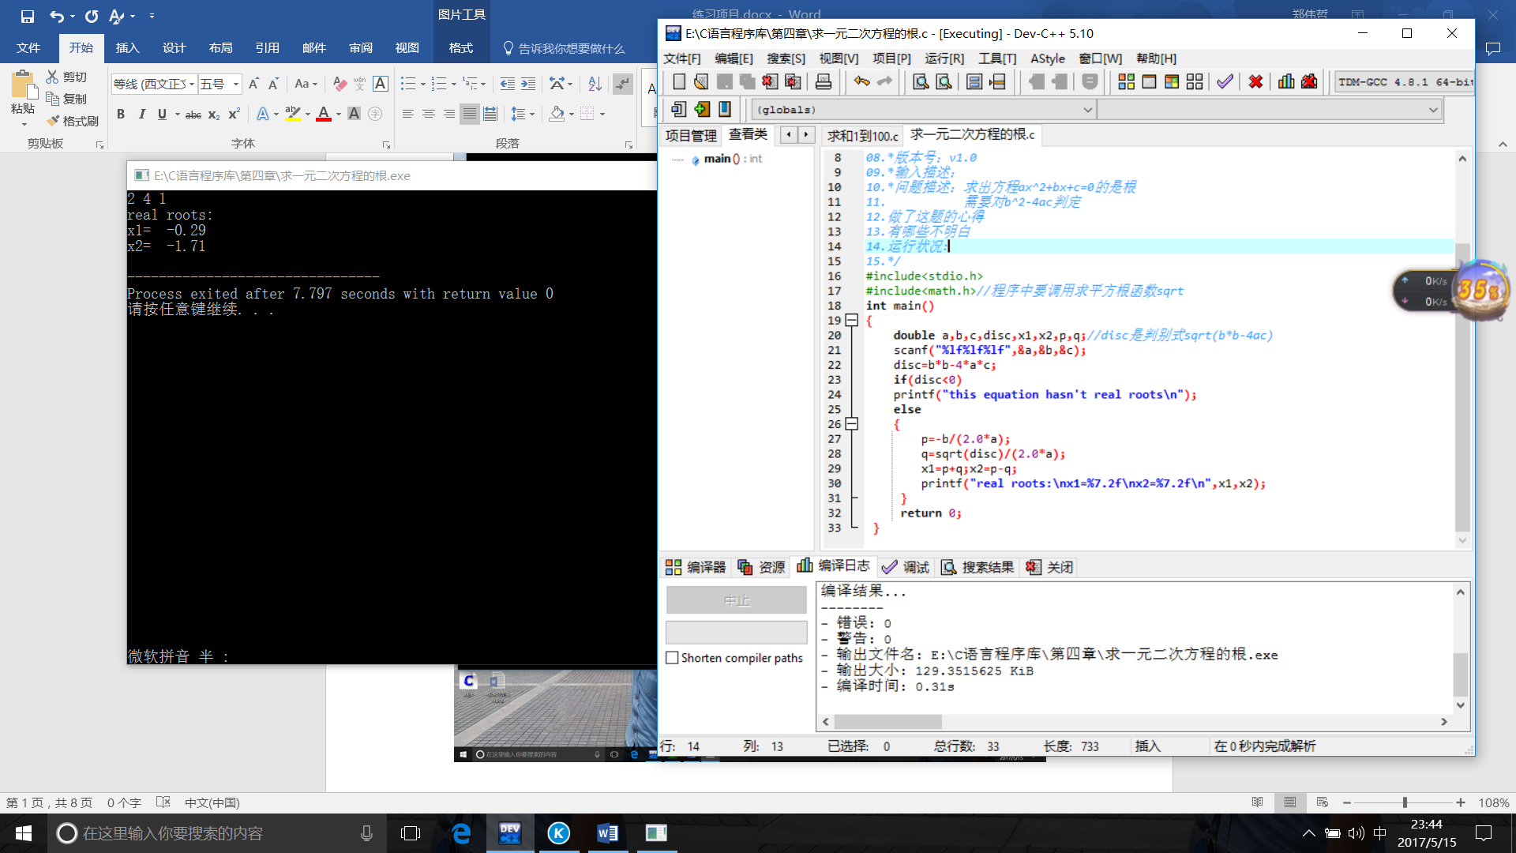Click Word's Increase indent button
The image size is (1516, 853).
click(528, 84)
